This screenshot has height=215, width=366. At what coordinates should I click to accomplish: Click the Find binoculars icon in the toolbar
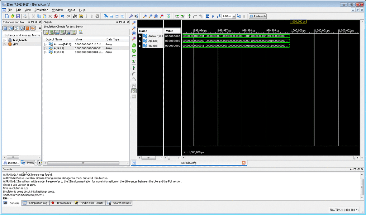tap(75, 16)
